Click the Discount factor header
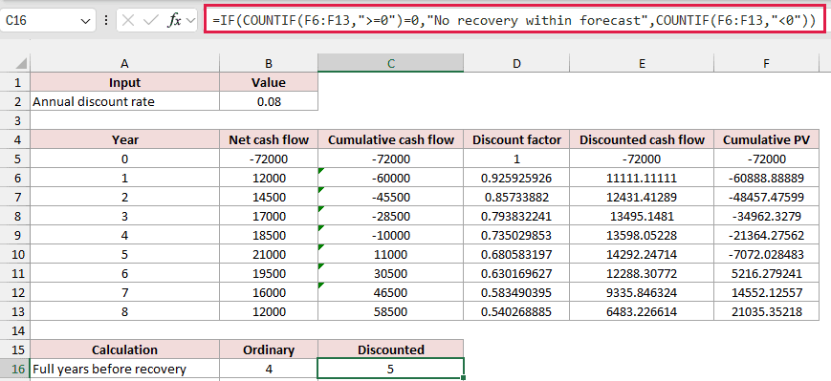Viewport: 831px width, 381px height. [x=516, y=139]
